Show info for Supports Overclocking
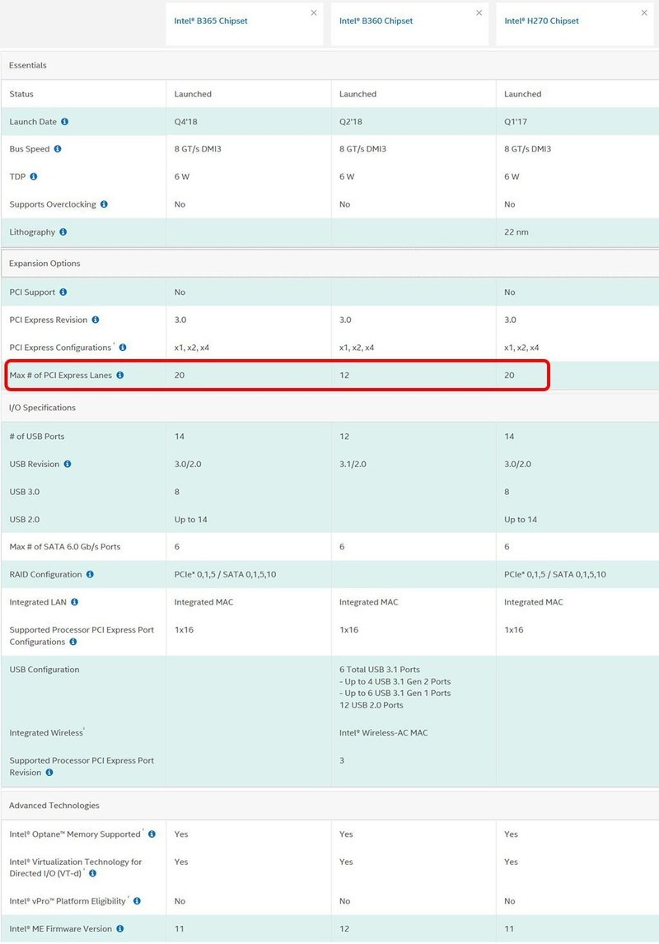659x944 pixels. (104, 204)
